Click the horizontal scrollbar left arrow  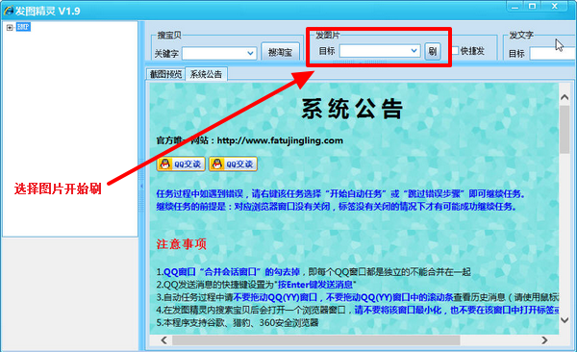(164, 340)
